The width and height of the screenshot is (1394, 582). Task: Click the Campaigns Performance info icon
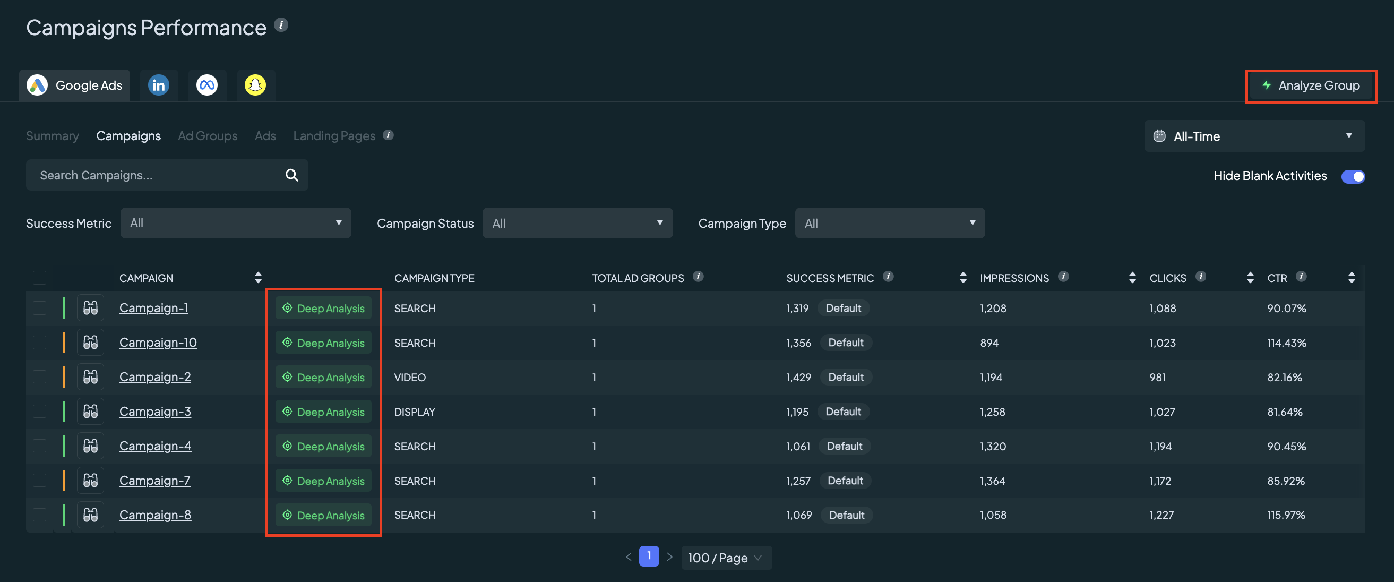[x=281, y=24]
